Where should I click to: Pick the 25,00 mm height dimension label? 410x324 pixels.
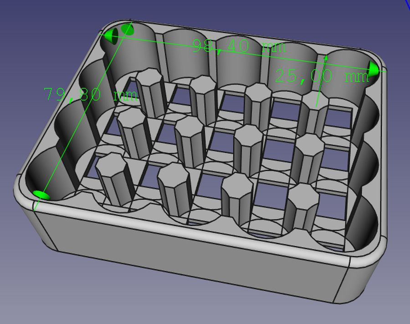point(322,76)
